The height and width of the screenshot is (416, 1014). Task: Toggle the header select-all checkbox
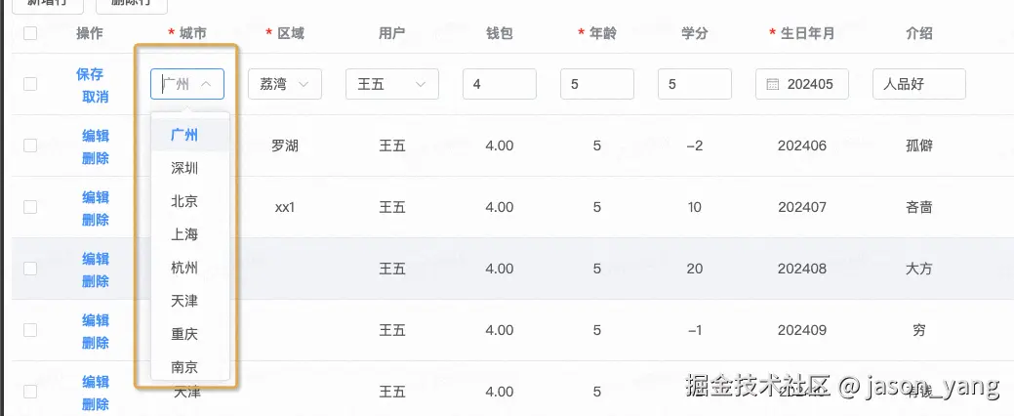pos(30,33)
